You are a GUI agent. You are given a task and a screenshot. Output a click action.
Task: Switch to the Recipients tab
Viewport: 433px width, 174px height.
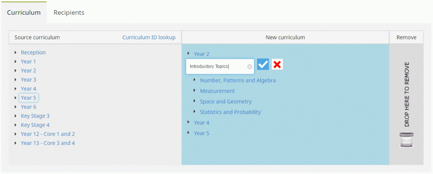point(69,13)
